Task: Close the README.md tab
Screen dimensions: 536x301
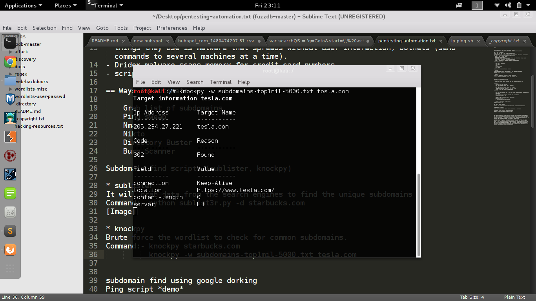Action: [124, 41]
